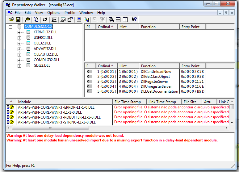This screenshot has height=172, width=239.
Task: Open the Help menu
Action: point(101,13)
